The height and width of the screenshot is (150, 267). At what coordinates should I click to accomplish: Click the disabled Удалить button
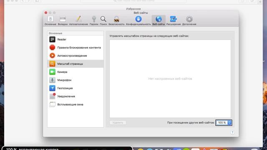point(118,122)
